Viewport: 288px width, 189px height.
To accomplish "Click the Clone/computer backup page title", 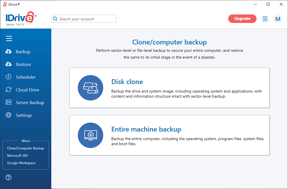I will click(x=170, y=42).
